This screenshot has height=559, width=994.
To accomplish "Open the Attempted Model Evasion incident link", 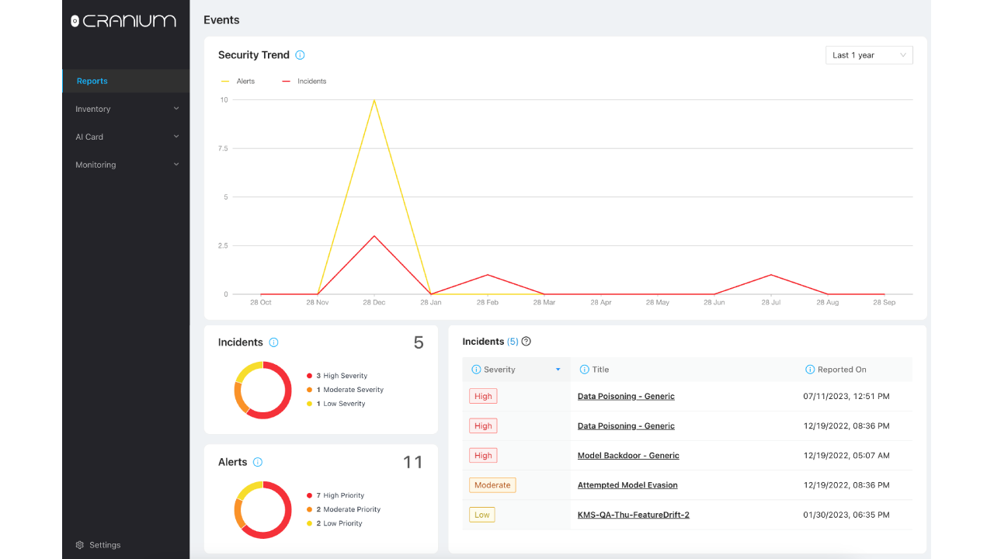I will (x=627, y=485).
